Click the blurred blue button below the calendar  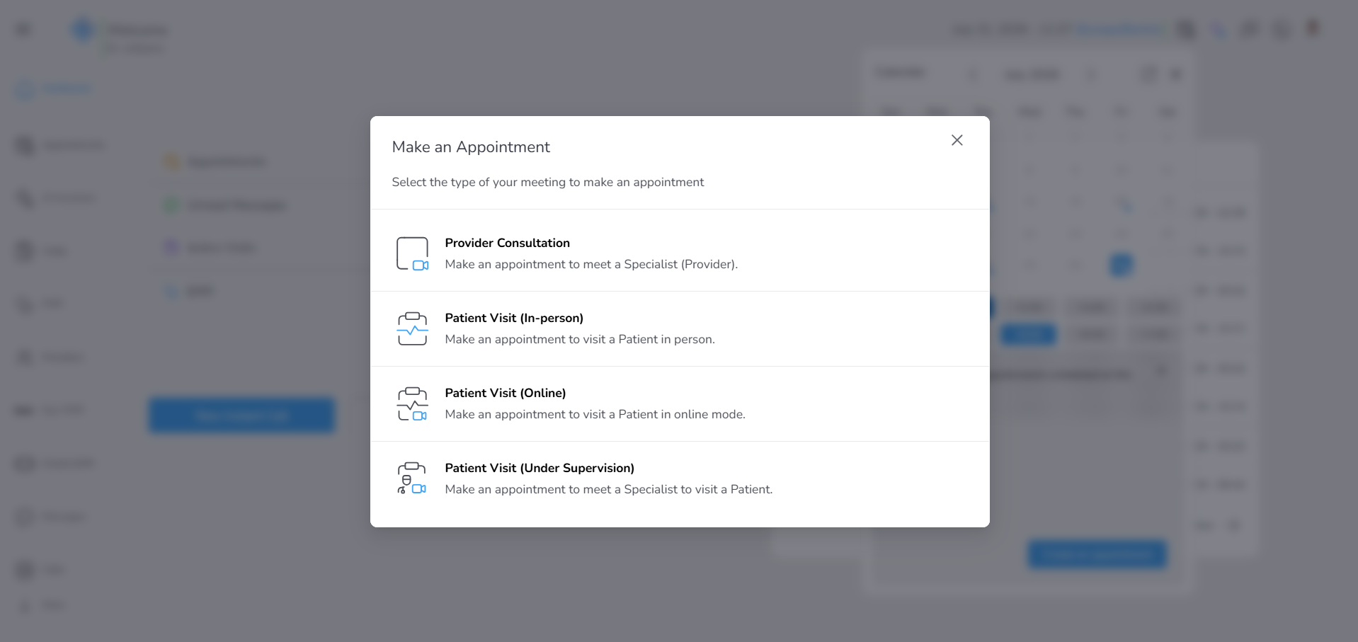(x=1097, y=554)
